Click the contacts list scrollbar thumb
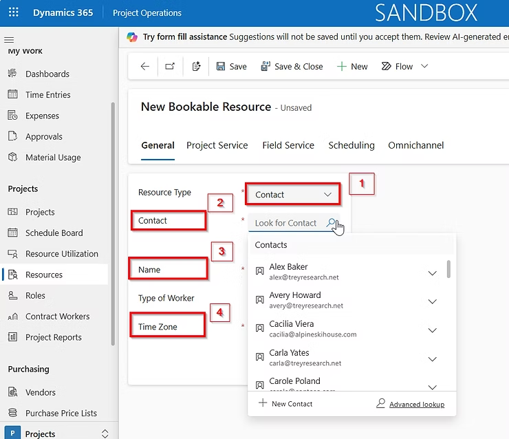 click(448, 269)
